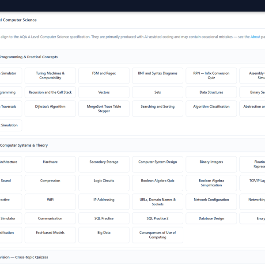Open Recursion and the Call Stack

pos(50,92)
